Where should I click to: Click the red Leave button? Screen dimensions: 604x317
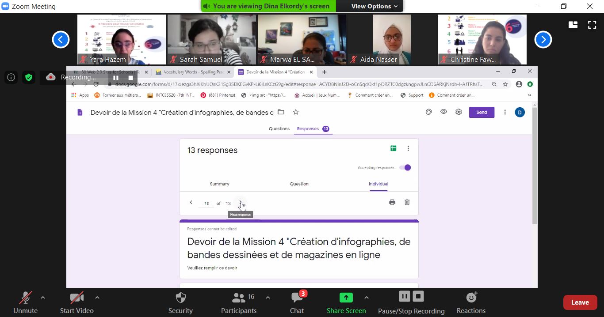(x=580, y=302)
